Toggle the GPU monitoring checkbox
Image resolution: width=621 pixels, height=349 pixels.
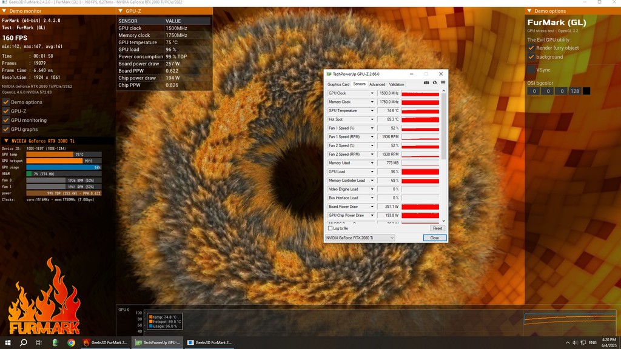point(6,121)
